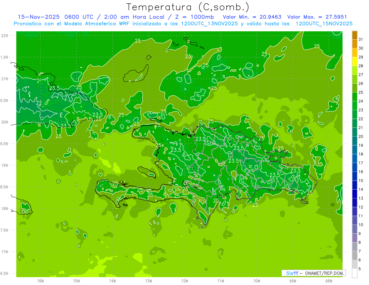Screen dimensions: 369x285
Task: Click the '10' value on the color scale
Action: (361, 225)
